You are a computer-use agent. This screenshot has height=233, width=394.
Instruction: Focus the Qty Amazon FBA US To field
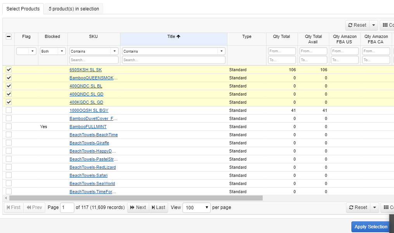345,60
